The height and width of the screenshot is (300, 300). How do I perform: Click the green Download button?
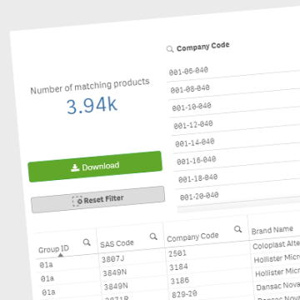click(95, 167)
